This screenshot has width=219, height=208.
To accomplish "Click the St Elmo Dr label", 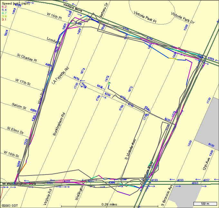I will coord(15,130).
